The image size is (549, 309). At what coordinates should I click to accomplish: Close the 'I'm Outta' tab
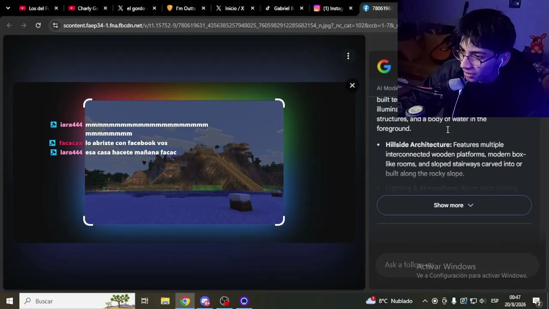pos(203,8)
